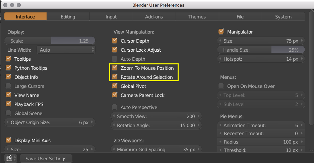Go to the System tab
314x163 pixels.
tap(283, 17)
